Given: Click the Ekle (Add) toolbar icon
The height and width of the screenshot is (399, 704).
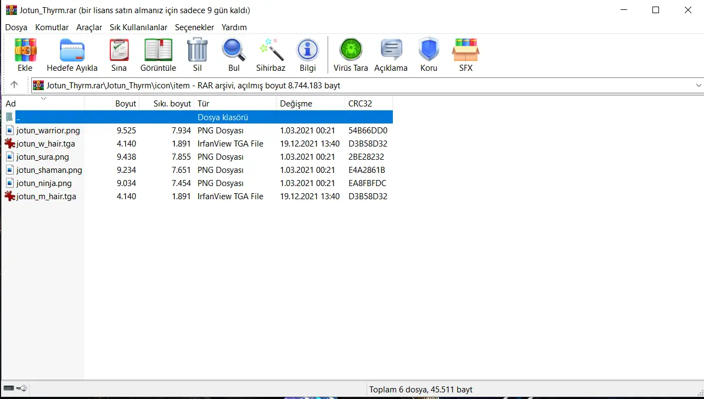Looking at the screenshot, I should click(x=25, y=50).
